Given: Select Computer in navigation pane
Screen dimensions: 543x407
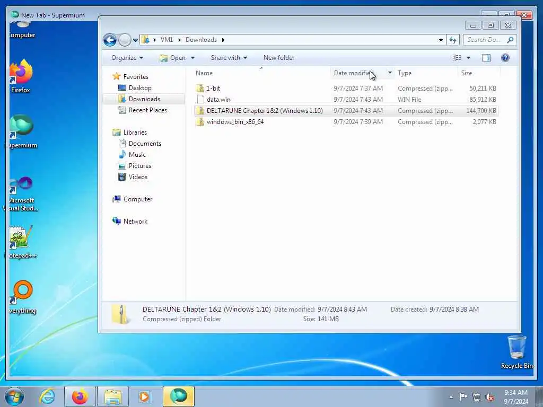Looking at the screenshot, I should (x=138, y=199).
